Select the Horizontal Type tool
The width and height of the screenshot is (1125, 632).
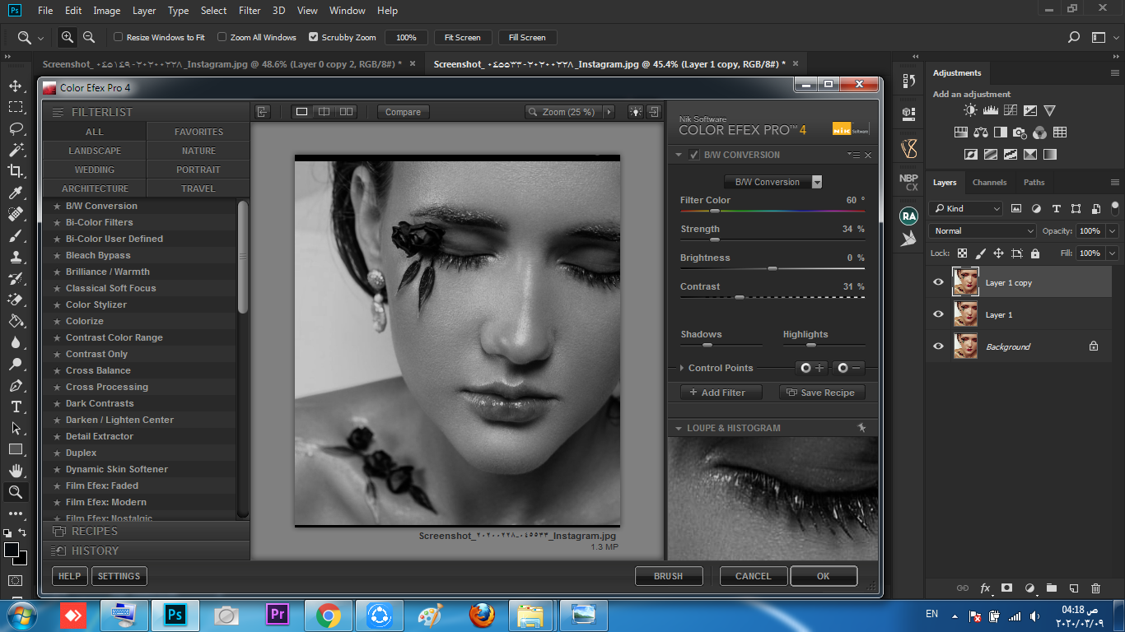coord(16,407)
